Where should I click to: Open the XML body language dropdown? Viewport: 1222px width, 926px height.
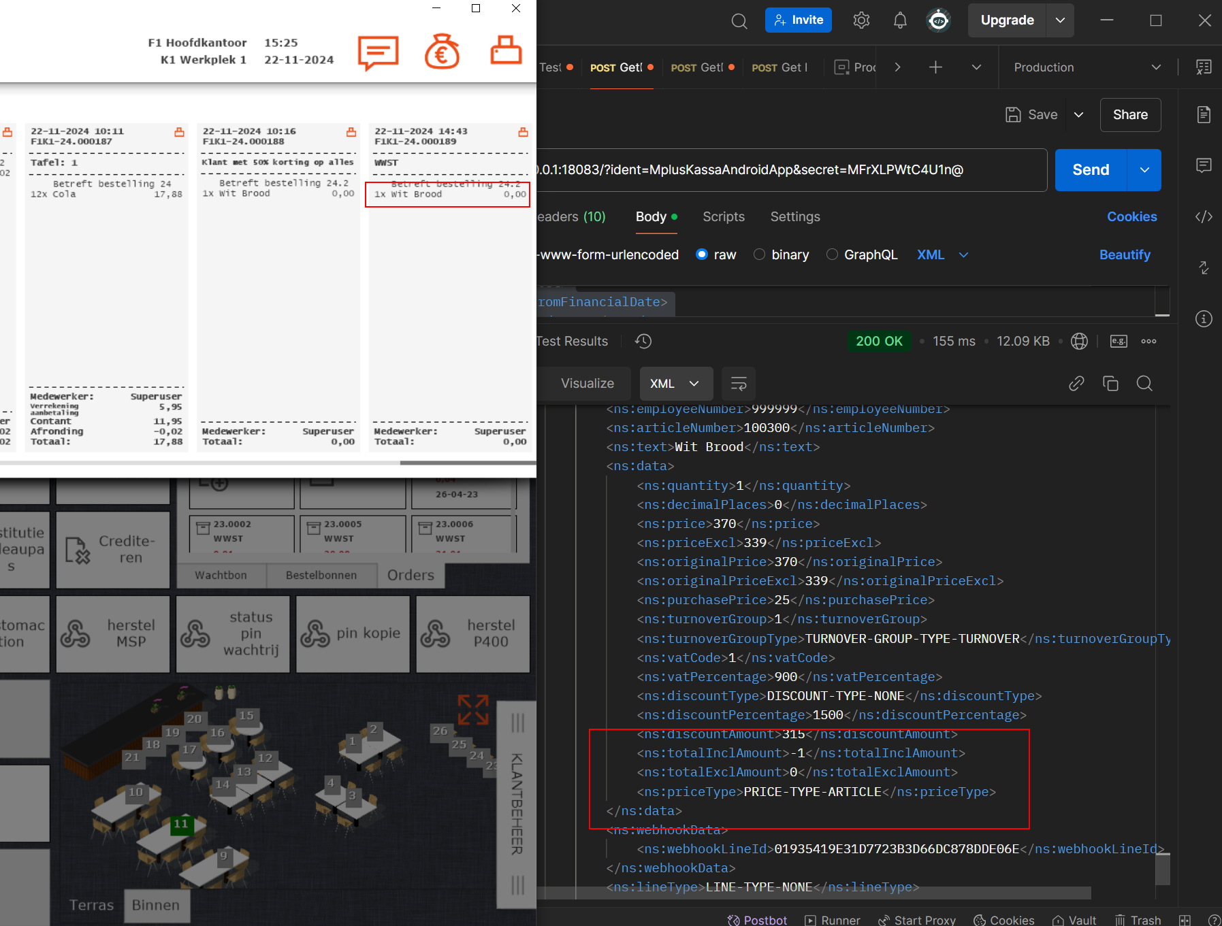point(943,254)
